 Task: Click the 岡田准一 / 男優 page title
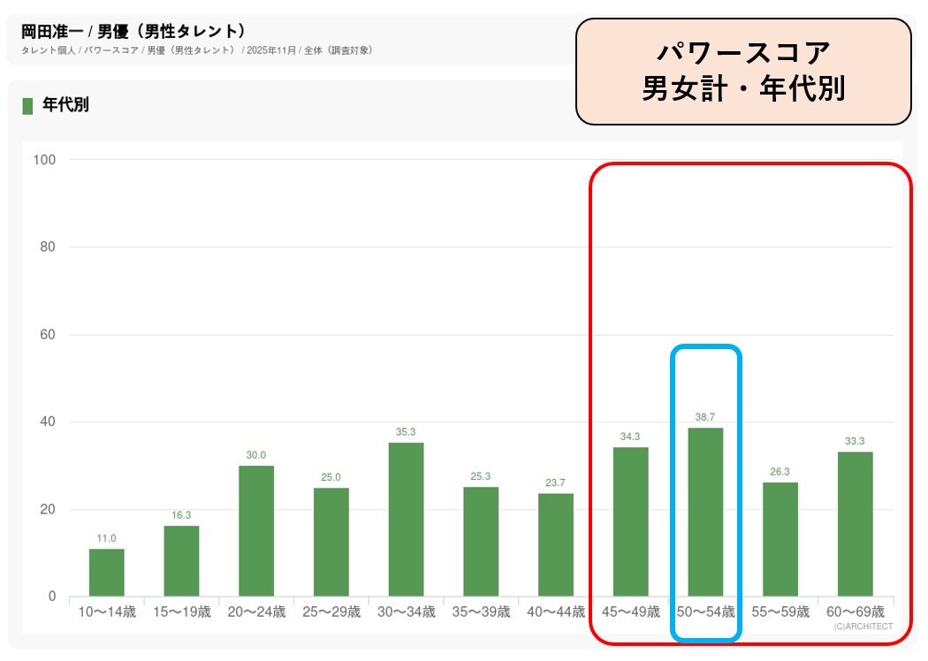point(133,32)
